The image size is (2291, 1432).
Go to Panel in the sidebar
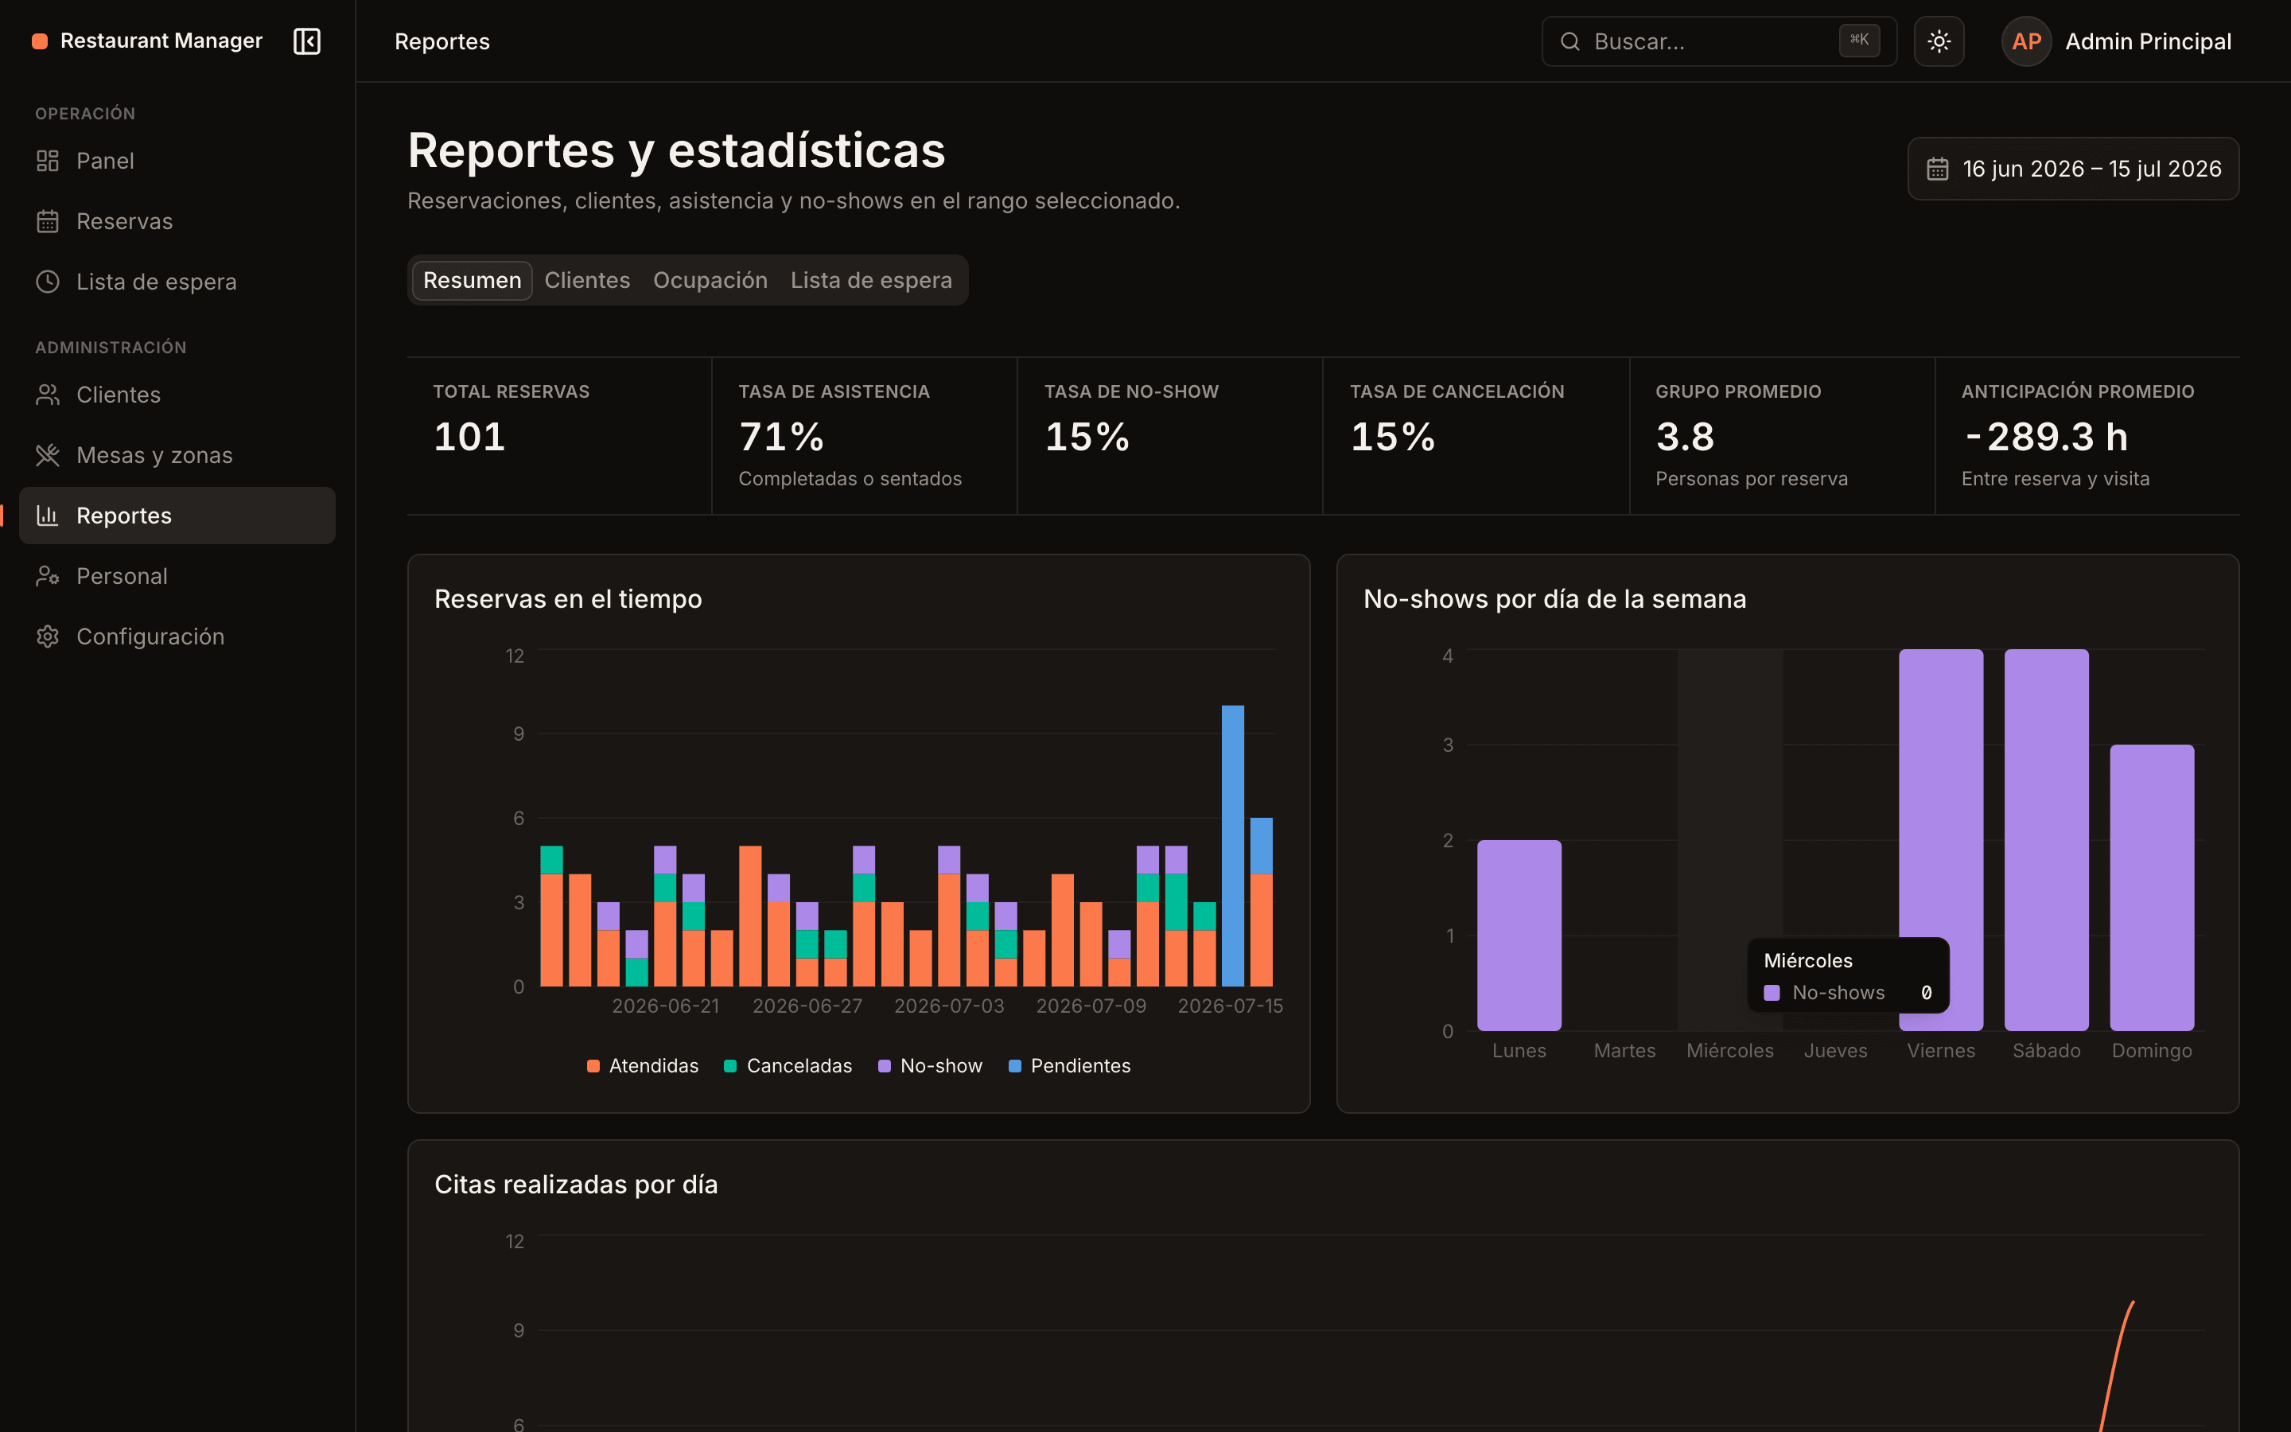tap(177, 161)
